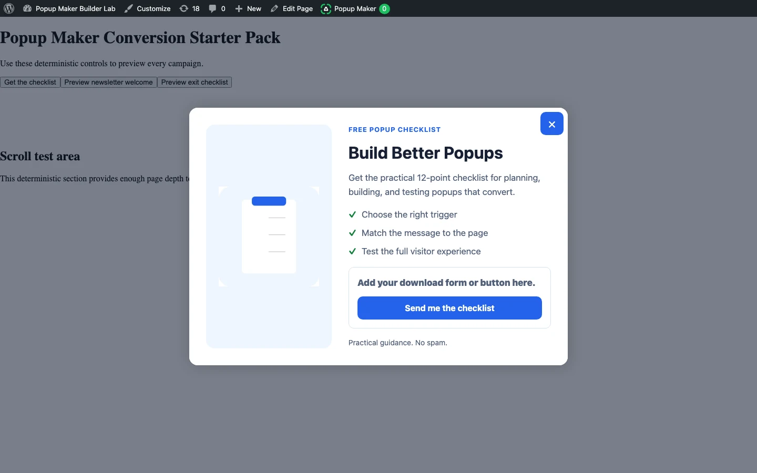The image size is (757, 473).
Task: Click the Edit Page pencil icon
Action: (x=274, y=8)
